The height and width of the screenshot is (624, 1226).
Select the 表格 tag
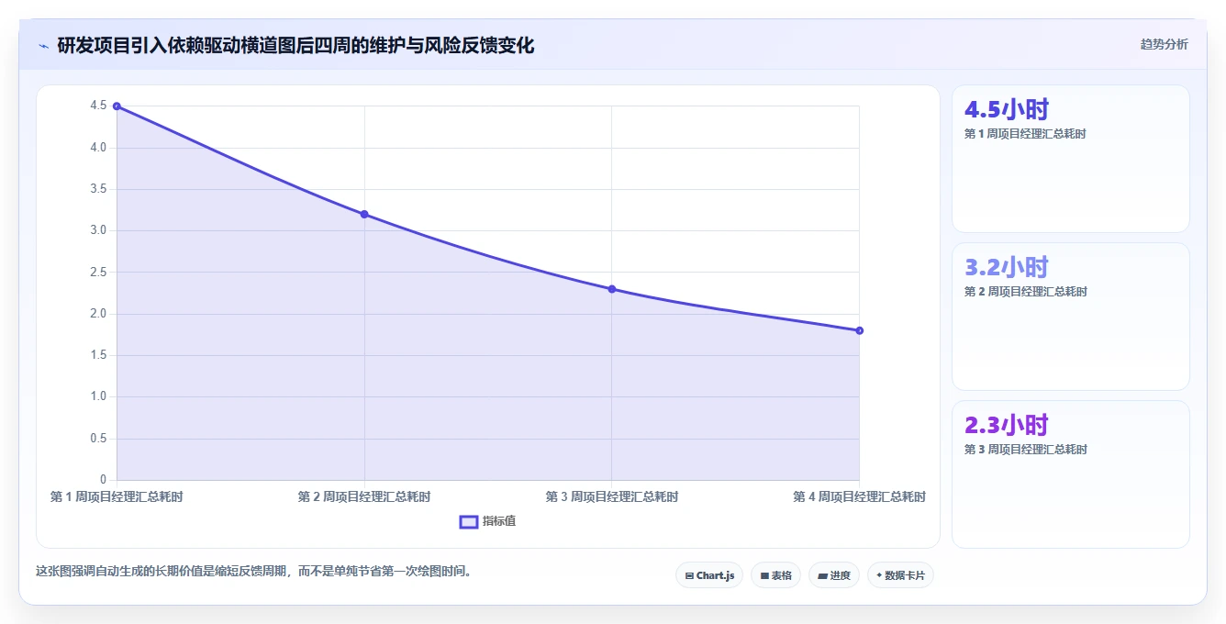click(x=775, y=575)
